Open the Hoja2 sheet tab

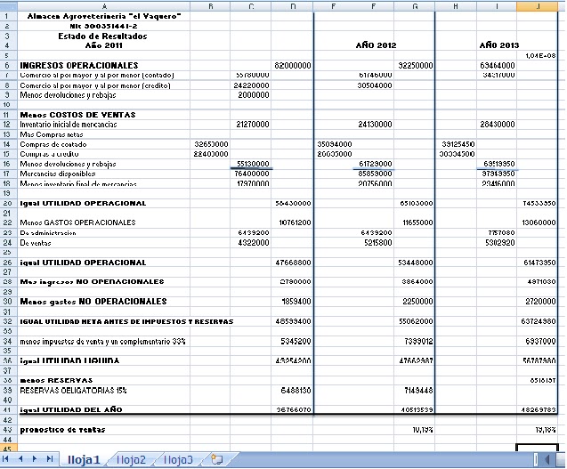[131, 459]
